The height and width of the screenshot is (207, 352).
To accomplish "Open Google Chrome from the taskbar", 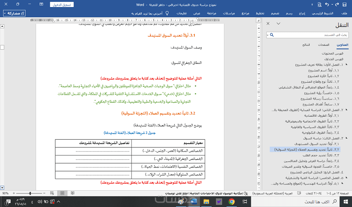I will pyautogui.click(x=231, y=202).
